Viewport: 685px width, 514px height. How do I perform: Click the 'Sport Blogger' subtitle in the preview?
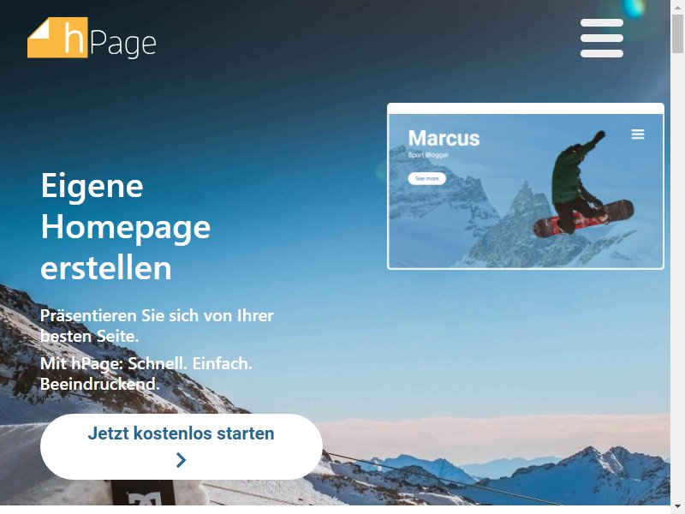pyautogui.click(x=428, y=155)
